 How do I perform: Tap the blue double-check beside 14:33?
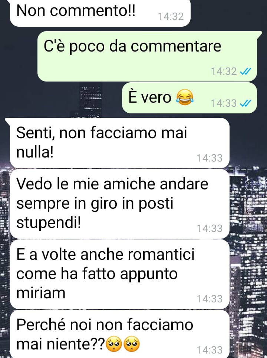(245, 103)
